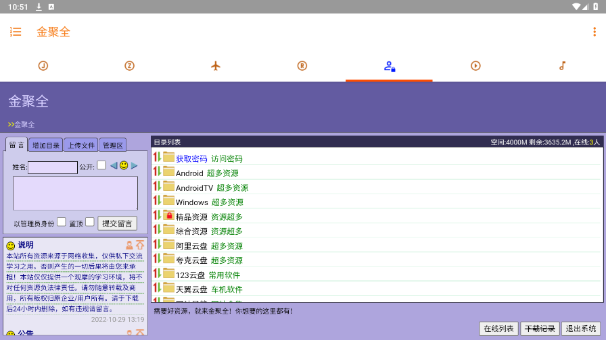Open the play button tab

[x=475, y=65]
